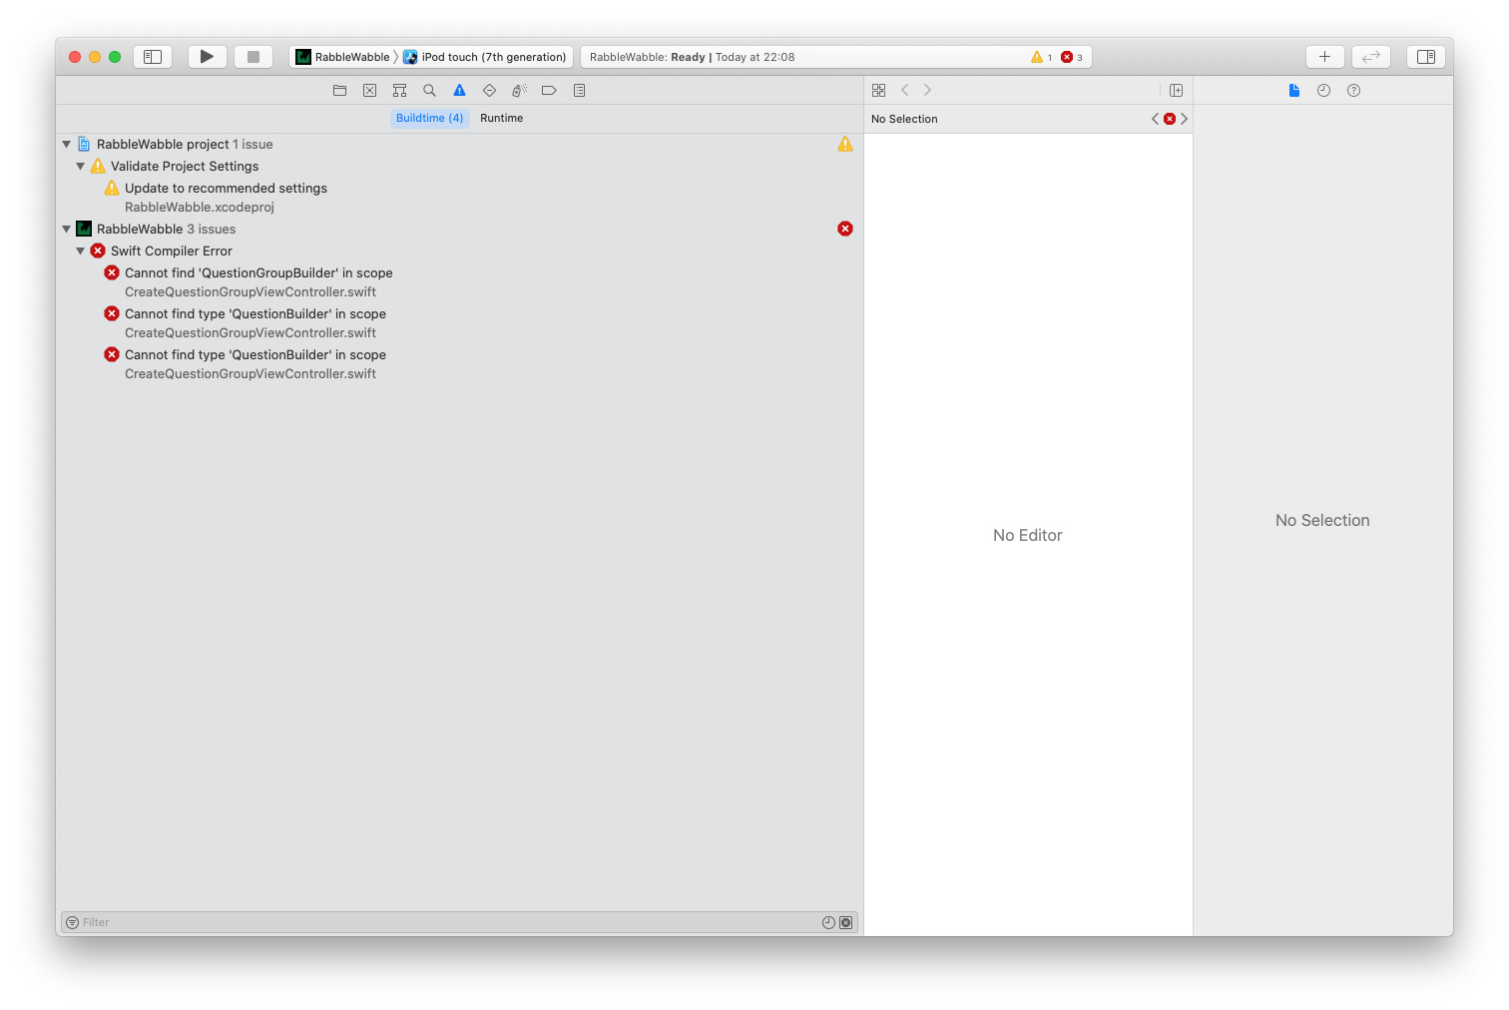Viewport: 1509px width, 1010px height.
Task: Show the Debug navigator icon
Action: [519, 90]
